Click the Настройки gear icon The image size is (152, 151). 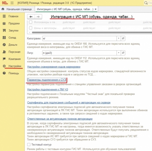[x=4, y=66]
